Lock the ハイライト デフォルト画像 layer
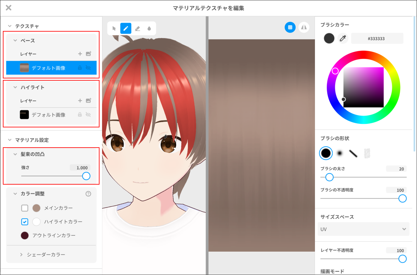The image size is (417, 275). 80,114
